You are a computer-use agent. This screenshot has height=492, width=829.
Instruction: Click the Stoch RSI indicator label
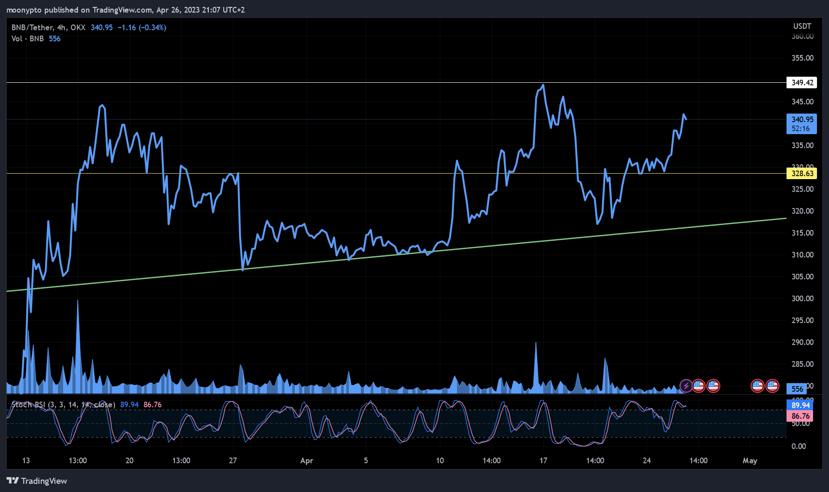(63, 405)
